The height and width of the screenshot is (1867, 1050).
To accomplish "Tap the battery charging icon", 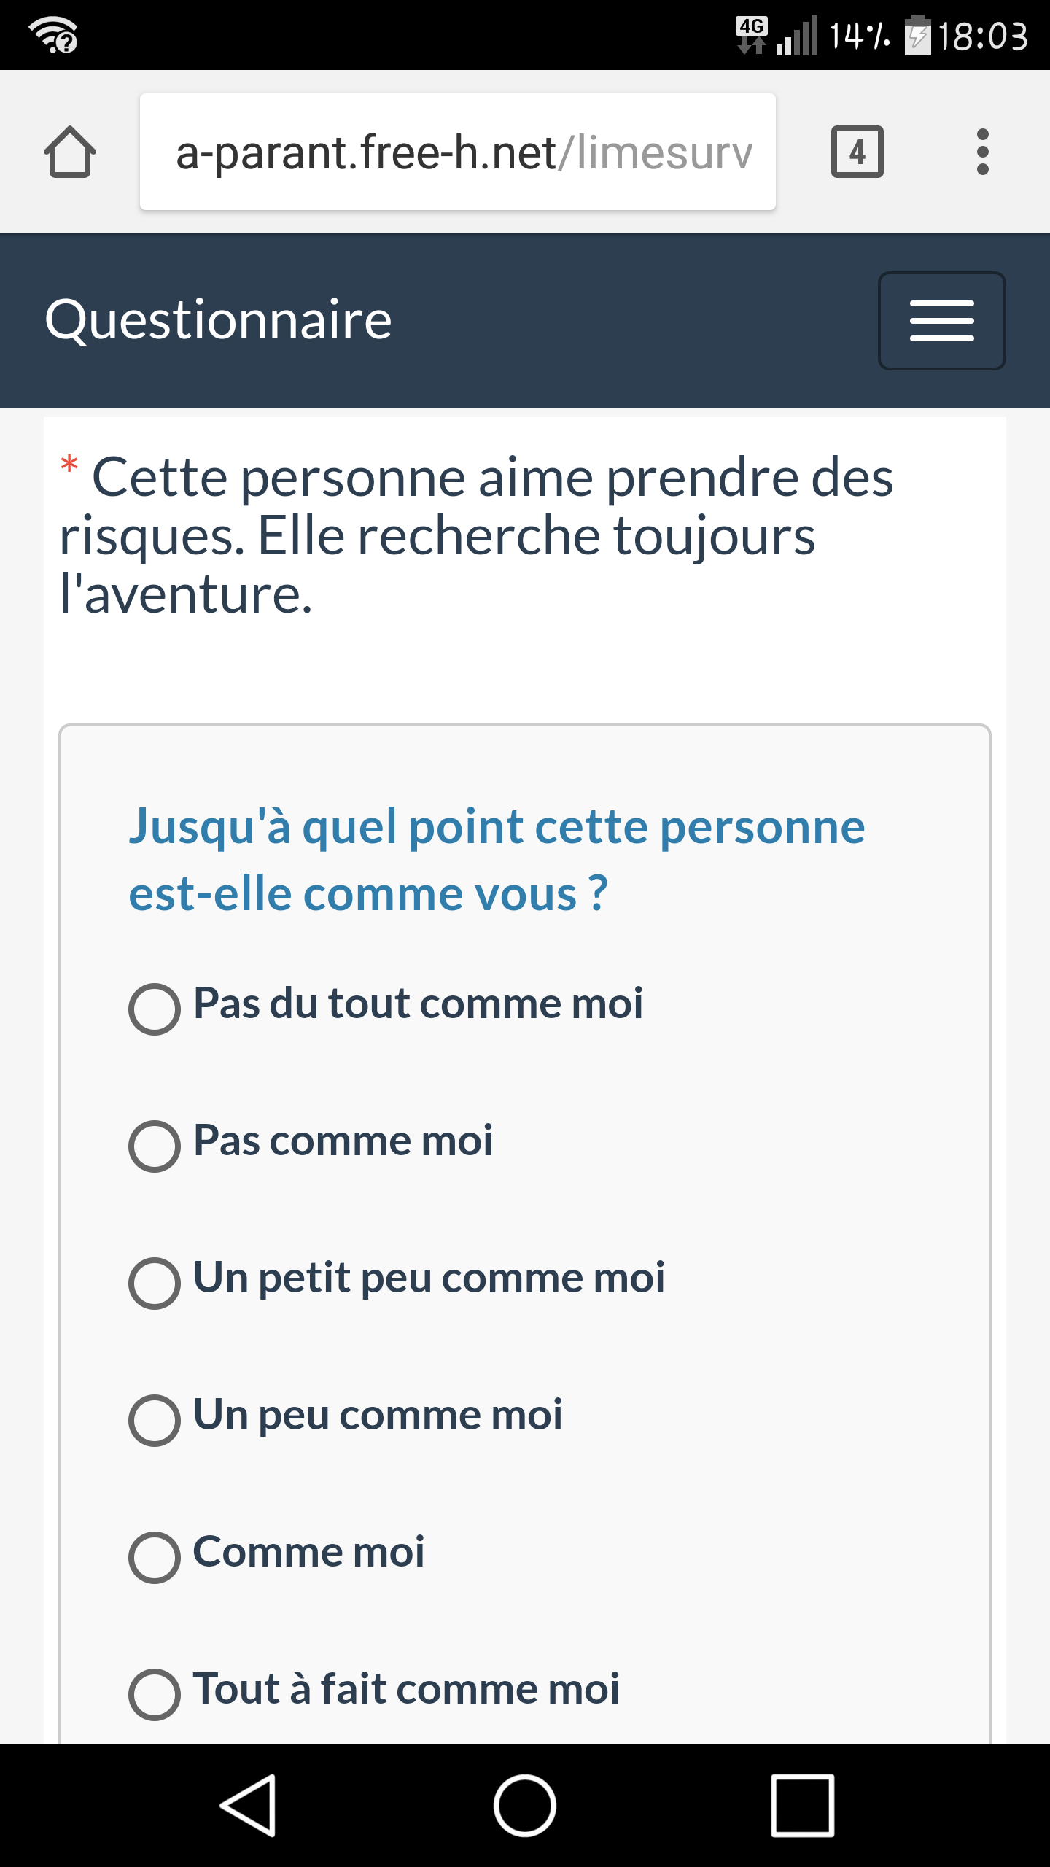I will coord(917,35).
